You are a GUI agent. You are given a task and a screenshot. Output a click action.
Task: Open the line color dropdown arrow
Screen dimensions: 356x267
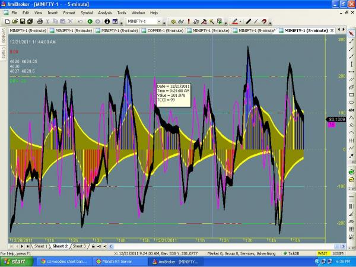240,21
